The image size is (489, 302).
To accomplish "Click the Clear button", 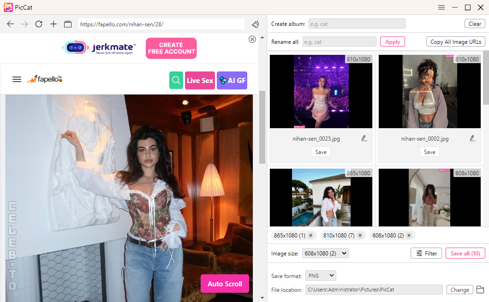I will tap(475, 24).
